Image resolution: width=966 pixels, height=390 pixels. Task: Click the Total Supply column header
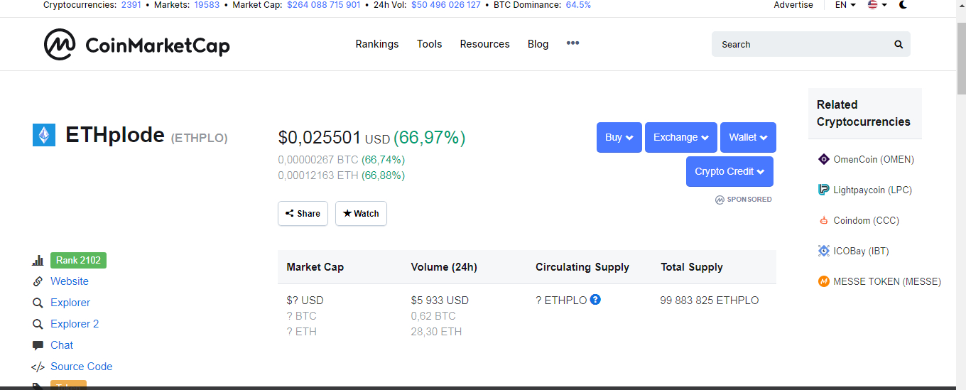[x=692, y=267]
